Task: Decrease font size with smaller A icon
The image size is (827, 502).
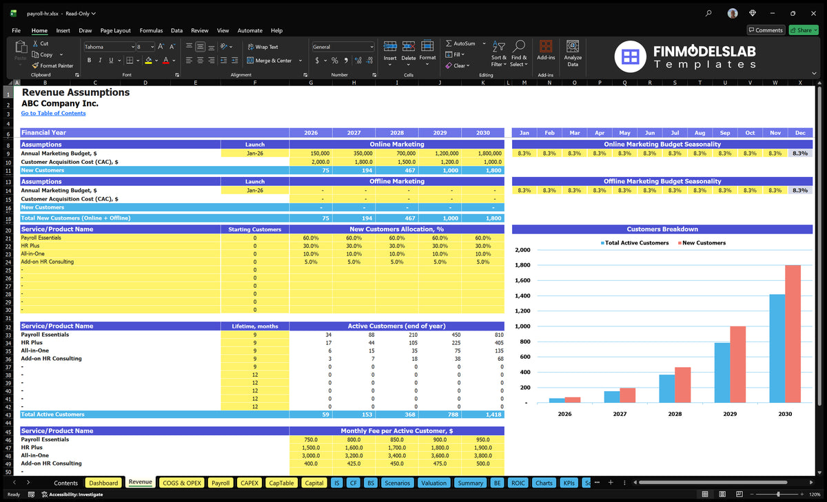Action: click(x=172, y=47)
